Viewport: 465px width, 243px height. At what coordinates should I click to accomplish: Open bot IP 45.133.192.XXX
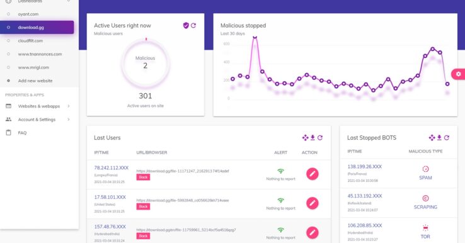click(x=364, y=196)
